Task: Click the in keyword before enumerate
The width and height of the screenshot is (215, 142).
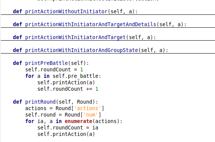Action: (x=58, y=121)
